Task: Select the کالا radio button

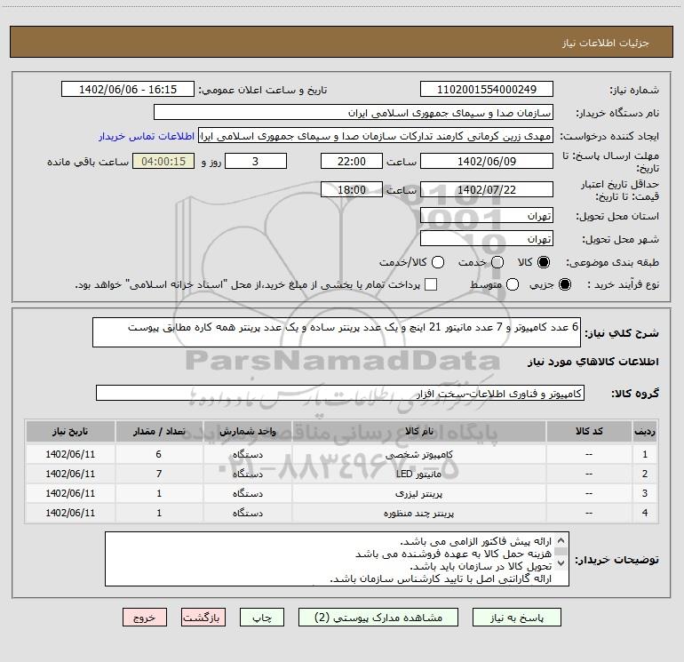Action: [x=544, y=262]
